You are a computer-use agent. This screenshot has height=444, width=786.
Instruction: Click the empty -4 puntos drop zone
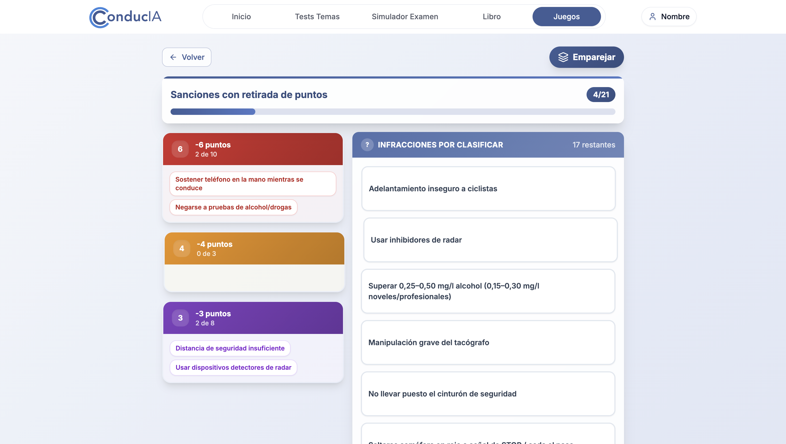pyautogui.click(x=254, y=278)
